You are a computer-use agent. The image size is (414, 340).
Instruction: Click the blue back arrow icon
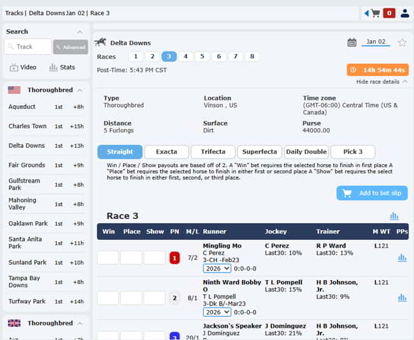pos(366,13)
